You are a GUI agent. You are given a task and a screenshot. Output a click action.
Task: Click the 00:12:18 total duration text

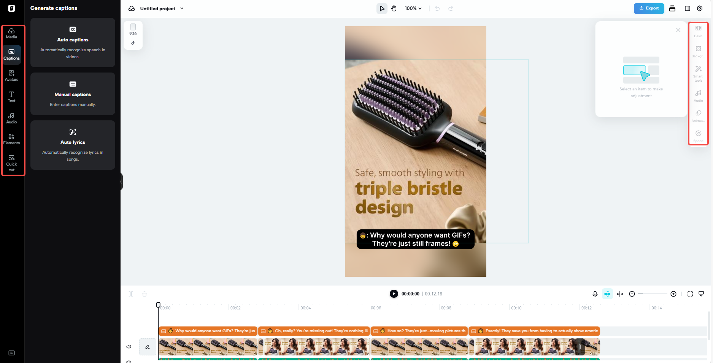434,294
